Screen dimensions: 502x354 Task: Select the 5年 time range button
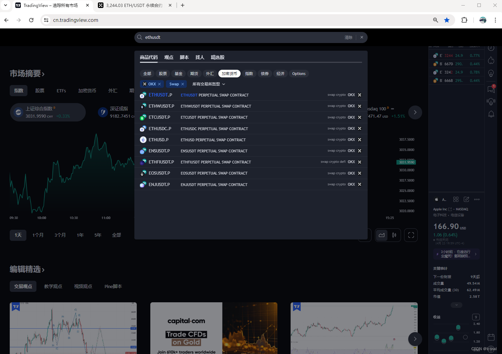pos(98,235)
